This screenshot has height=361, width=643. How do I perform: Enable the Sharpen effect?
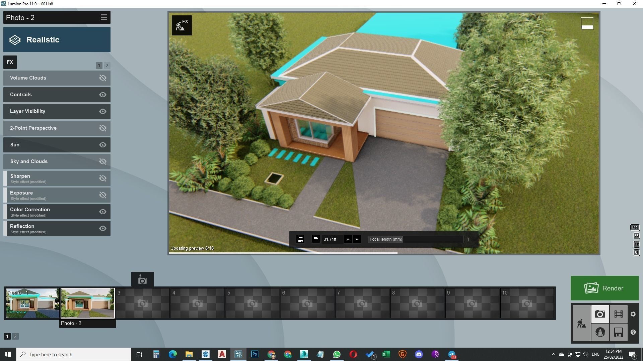coord(103,178)
